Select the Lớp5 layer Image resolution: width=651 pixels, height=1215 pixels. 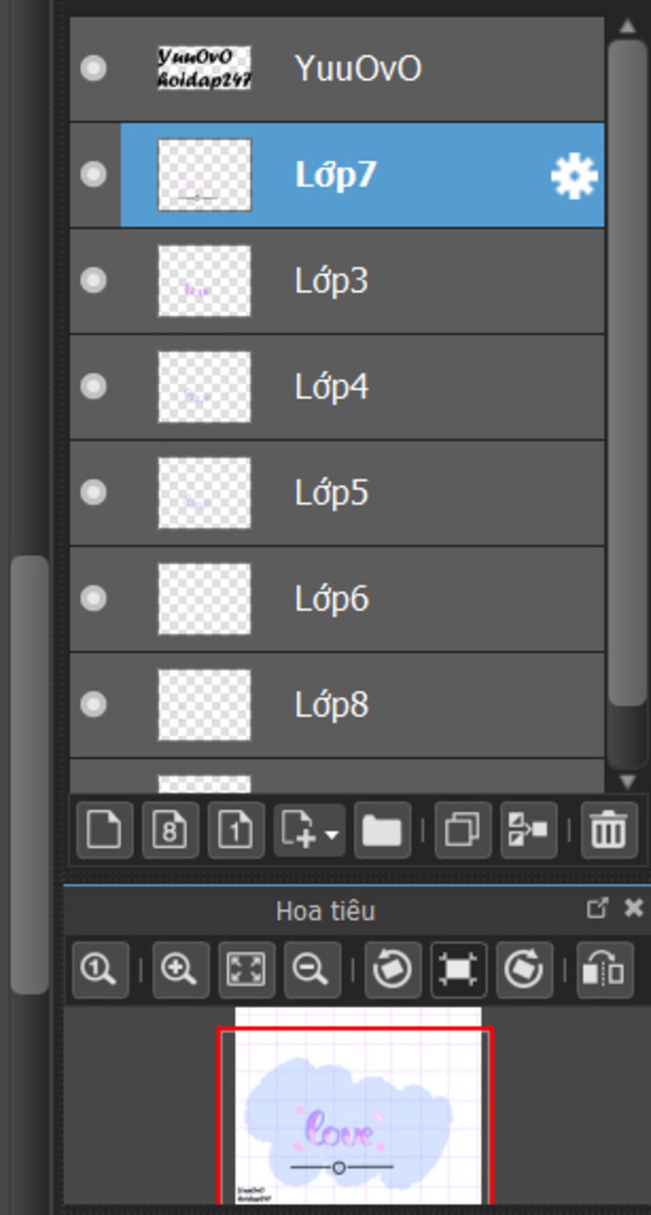point(337,493)
